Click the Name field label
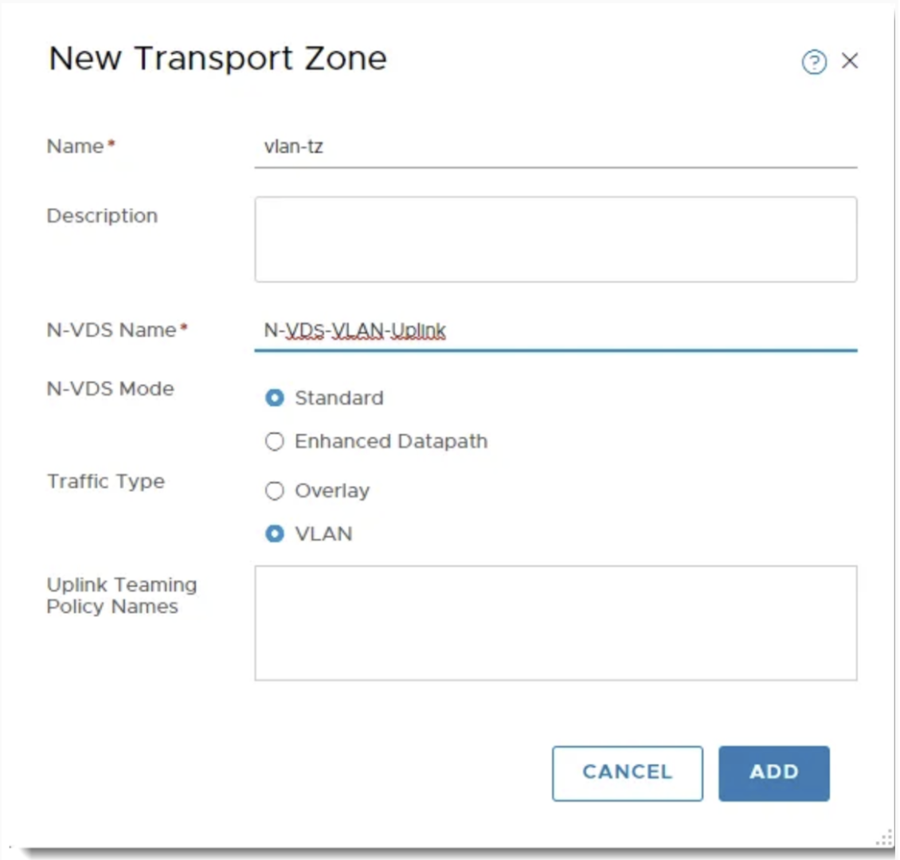The width and height of the screenshot is (900, 860). click(76, 147)
